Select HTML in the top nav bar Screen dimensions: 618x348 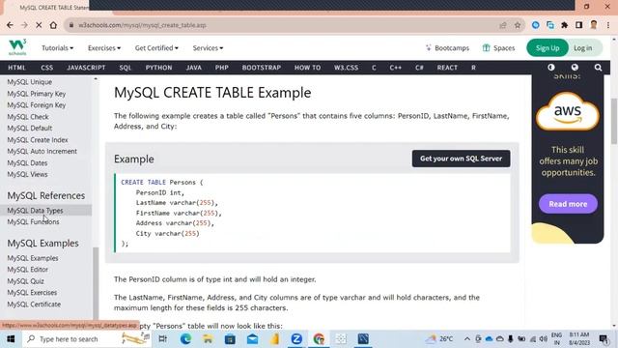coord(16,68)
